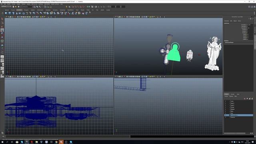Create a new scene from the status line
256x144 pixels.
[x=13, y=7]
